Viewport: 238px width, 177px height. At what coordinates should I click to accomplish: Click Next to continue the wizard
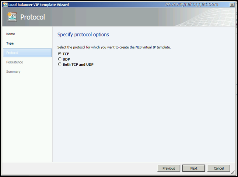click(194, 168)
